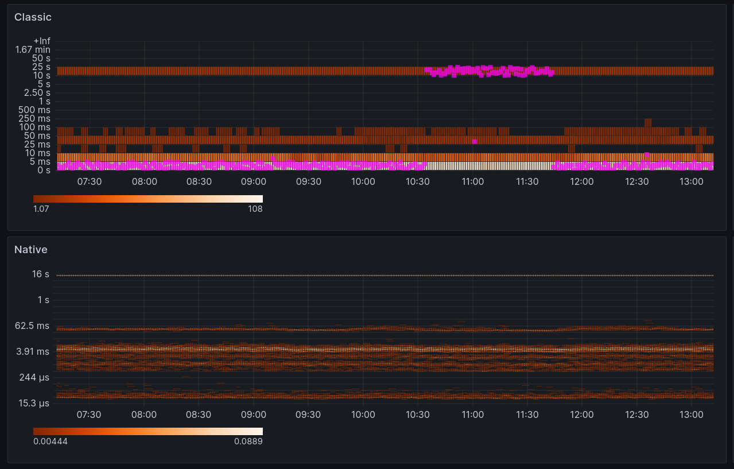
Task: Click the 13:00 timestamp under Native panel
Action: tap(692, 414)
